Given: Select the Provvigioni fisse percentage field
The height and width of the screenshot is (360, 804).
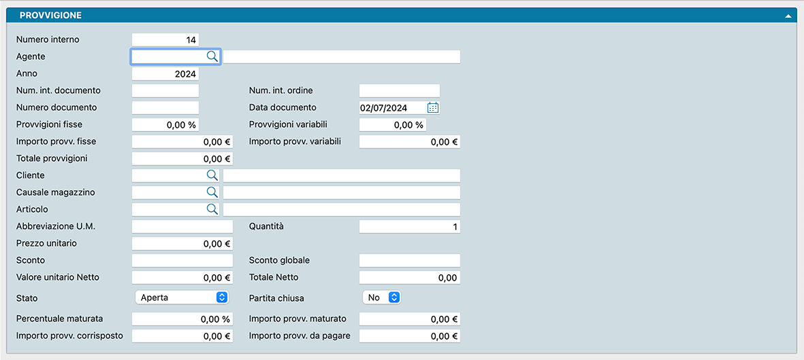Looking at the screenshot, I should click(x=165, y=125).
